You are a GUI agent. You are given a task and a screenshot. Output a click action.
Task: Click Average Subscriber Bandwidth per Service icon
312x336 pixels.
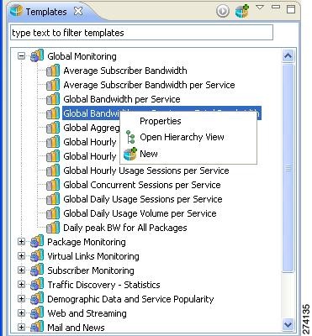[53, 85]
